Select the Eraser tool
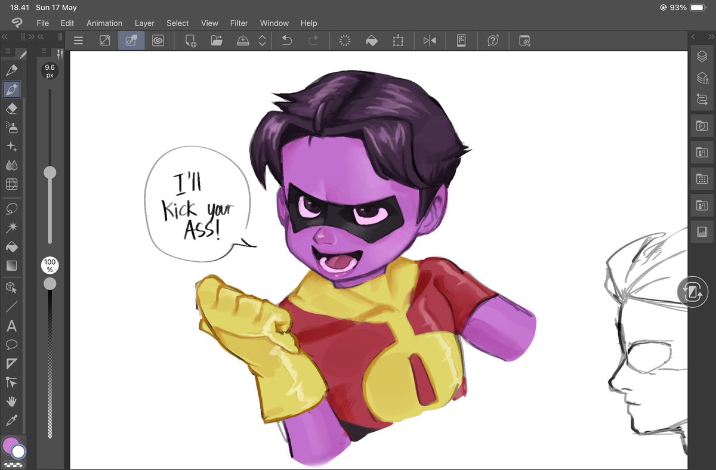Screen dimensions: 716x470 pos(11,109)
